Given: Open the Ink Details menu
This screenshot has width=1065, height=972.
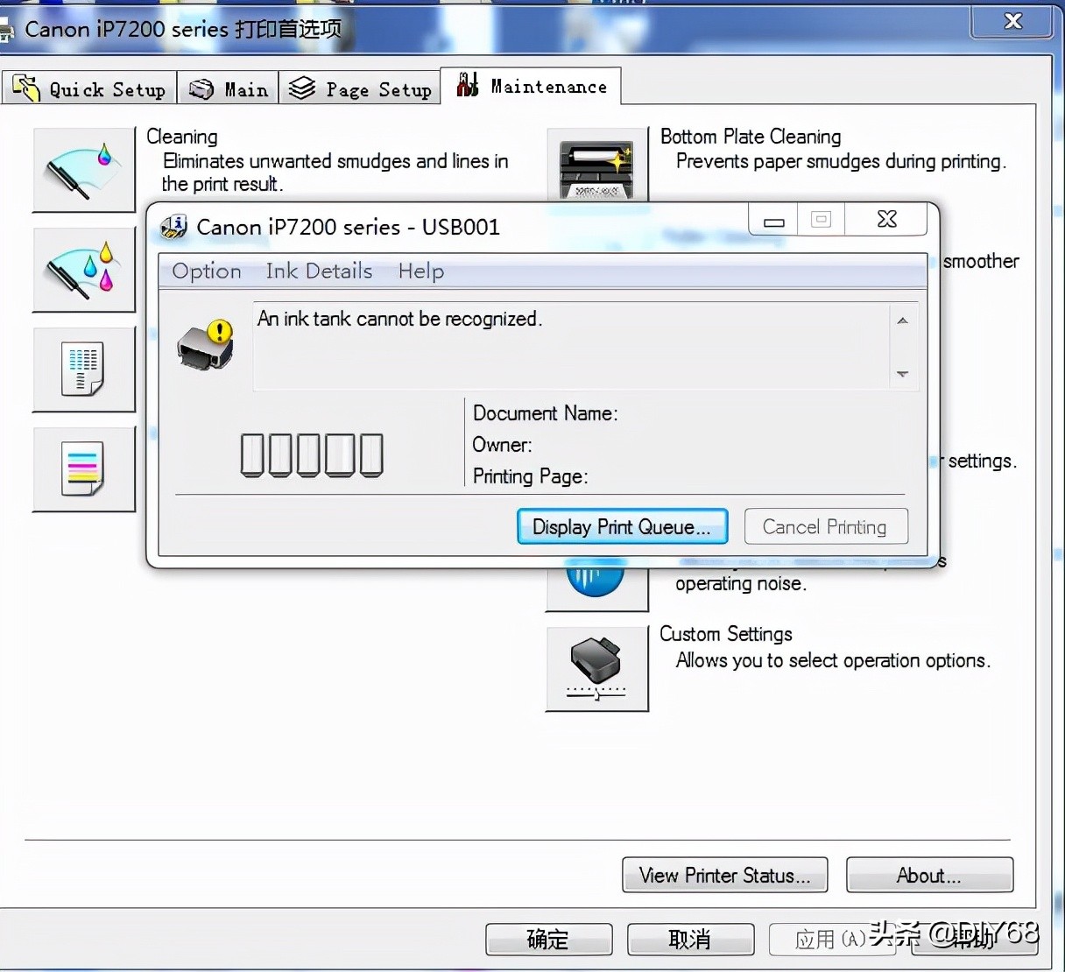Looking at the screenshot, I should tap(319, 271).
